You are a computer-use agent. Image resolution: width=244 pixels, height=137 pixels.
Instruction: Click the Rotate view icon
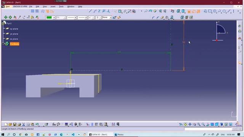pos(194,124)
